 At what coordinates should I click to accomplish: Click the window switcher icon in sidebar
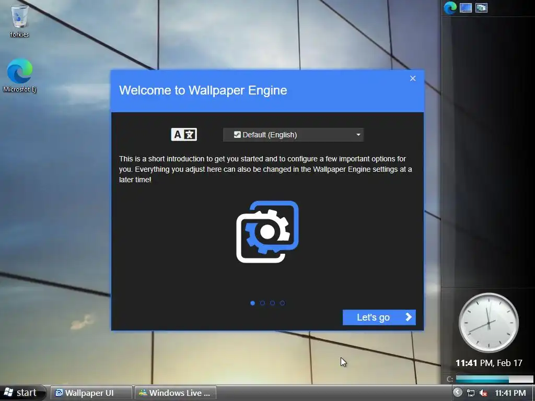pos(481,8)
